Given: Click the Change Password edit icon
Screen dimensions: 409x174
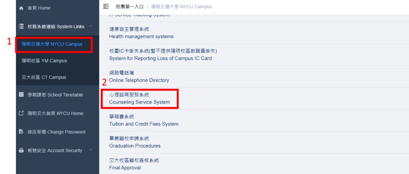Looking at the screenshot, I should pos(21,132).
